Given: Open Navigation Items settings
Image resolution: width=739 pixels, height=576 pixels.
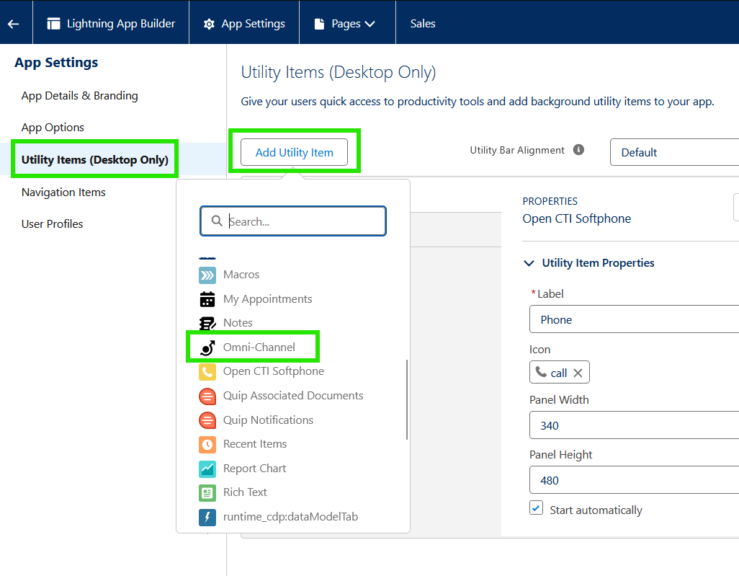Looking at the screenshot, I should click(63, 192).
